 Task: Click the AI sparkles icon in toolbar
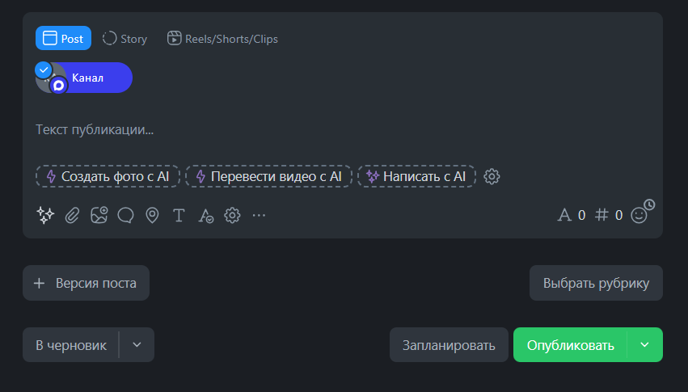[44, 215]
